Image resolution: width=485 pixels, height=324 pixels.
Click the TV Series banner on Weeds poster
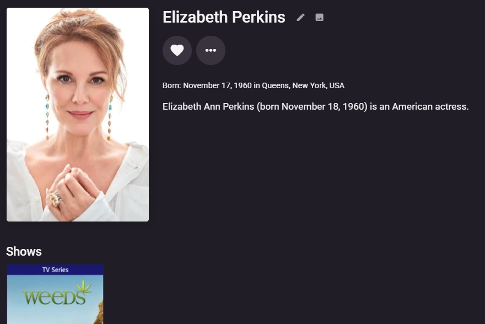[x=55, y=270]
